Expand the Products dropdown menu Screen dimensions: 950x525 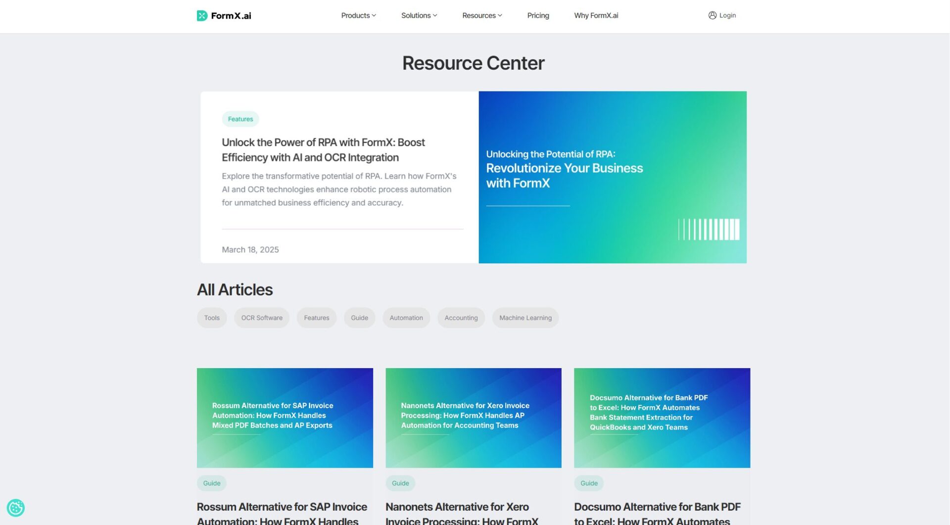coord(358,15)
